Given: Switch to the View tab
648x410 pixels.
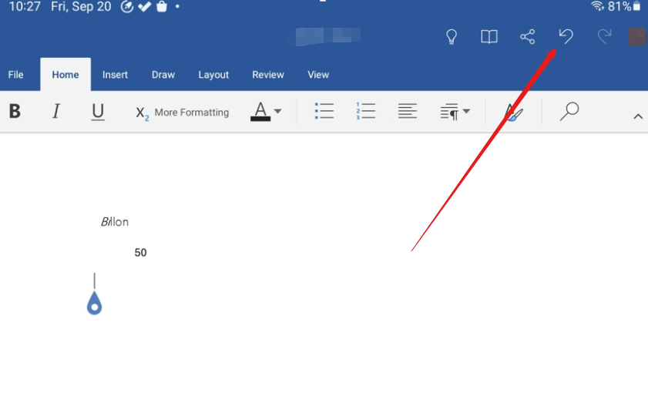Looking at the screenshot, I should click(x=318, y=75).
